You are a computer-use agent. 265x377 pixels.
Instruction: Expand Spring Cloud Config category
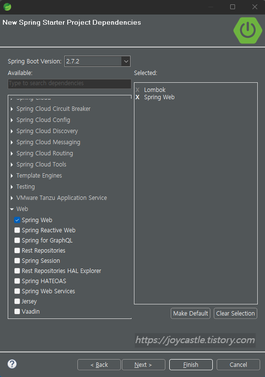(x=12, y=120)
